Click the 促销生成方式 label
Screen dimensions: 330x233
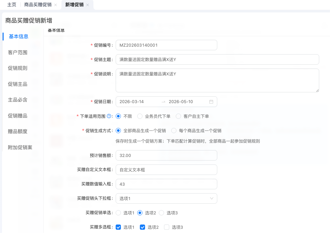pyautogui.click(x=98, y=131)
